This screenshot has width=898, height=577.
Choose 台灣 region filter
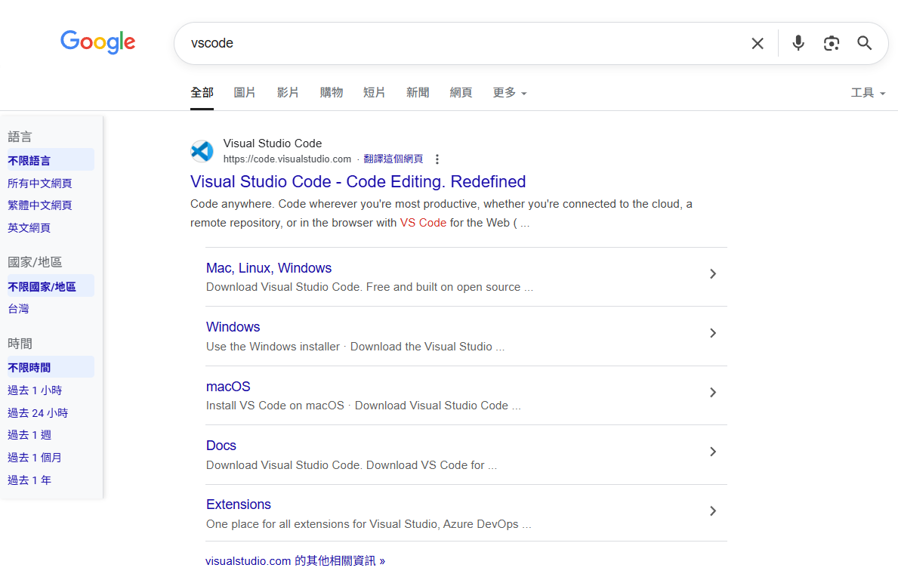18,309
